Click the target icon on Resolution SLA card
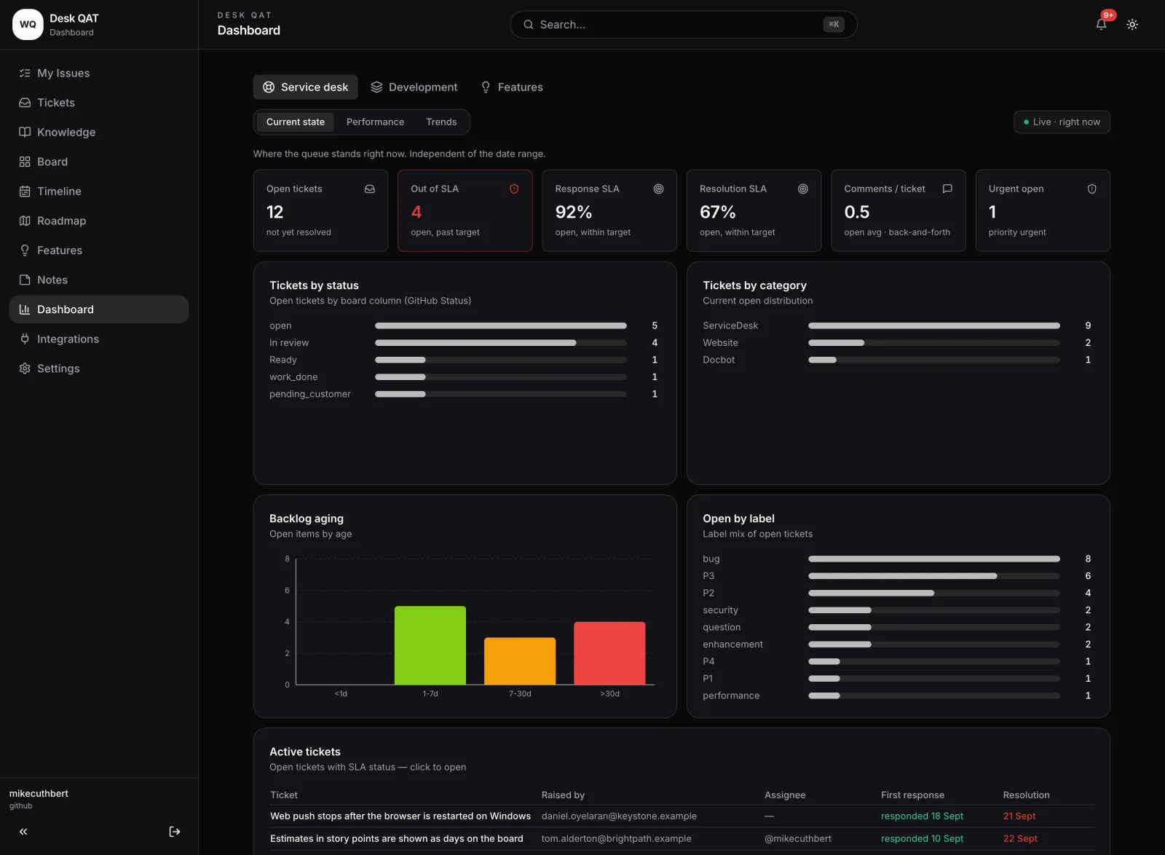 tap(803, 189)
